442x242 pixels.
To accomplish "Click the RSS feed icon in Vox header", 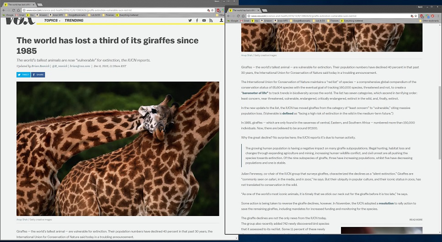I will click(x=211, y=21).
